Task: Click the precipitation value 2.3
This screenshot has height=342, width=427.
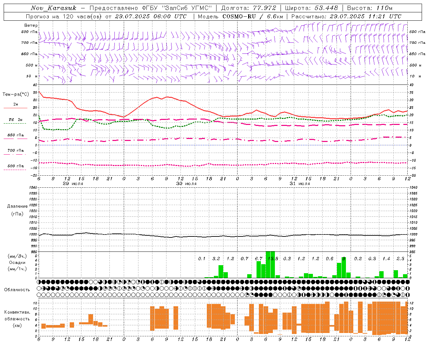Action: coord(400,259)
